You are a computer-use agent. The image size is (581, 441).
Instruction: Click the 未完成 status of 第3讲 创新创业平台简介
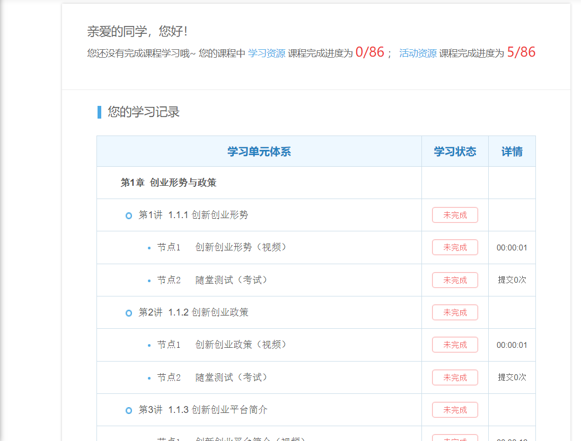tap(454, 409)
